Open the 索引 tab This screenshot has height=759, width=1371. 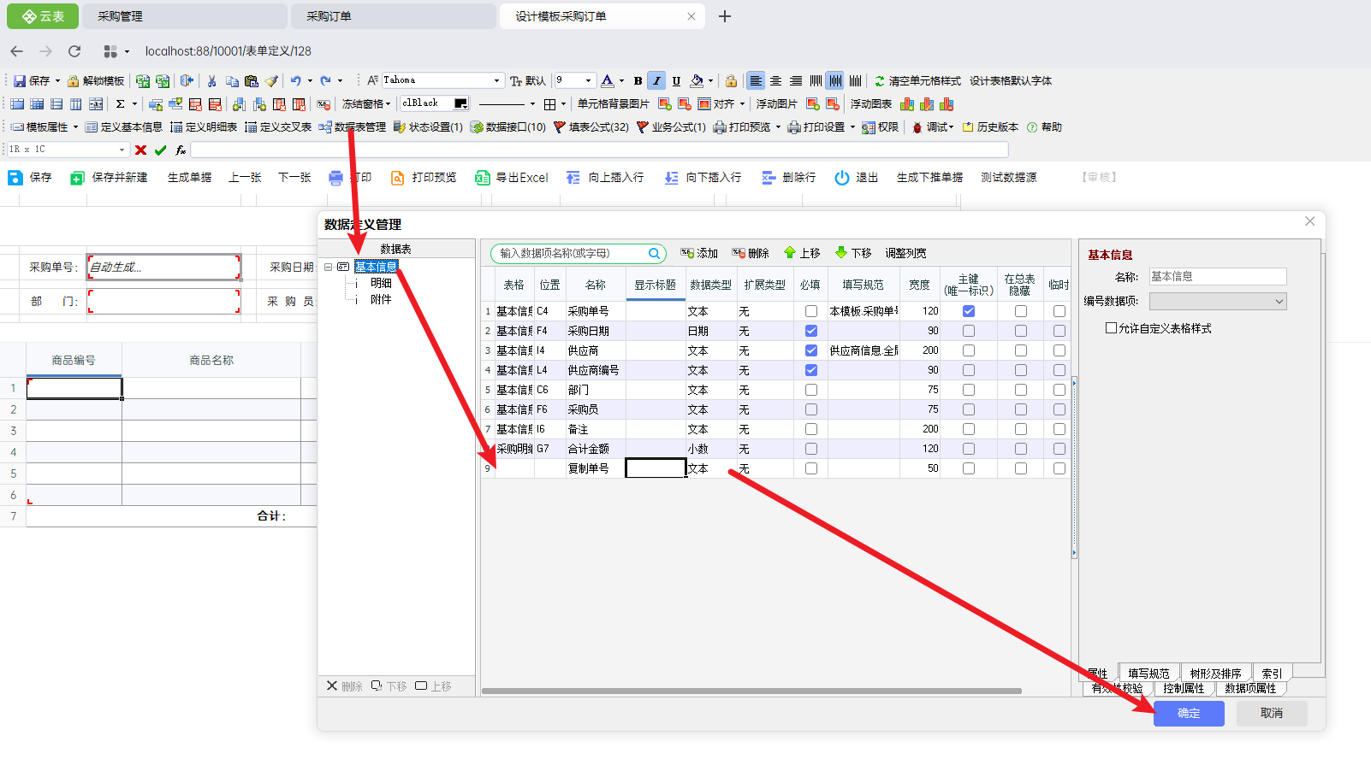point(1273,674)
